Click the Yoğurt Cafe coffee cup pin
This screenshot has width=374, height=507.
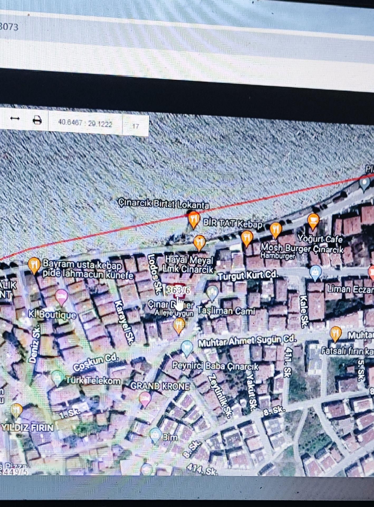(313, 221)
